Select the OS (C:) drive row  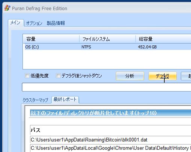(108, 47)
